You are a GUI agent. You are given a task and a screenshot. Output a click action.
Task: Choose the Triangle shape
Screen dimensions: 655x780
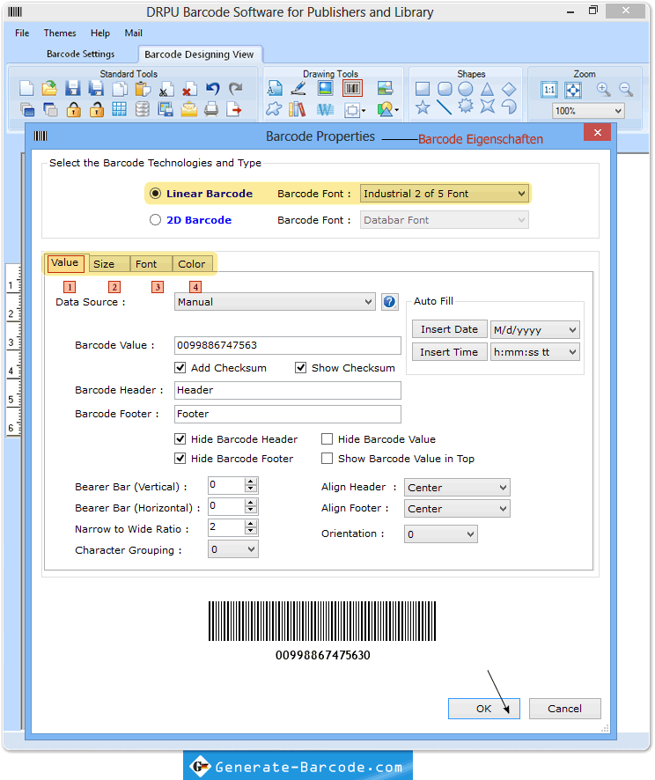coord(487,89)
